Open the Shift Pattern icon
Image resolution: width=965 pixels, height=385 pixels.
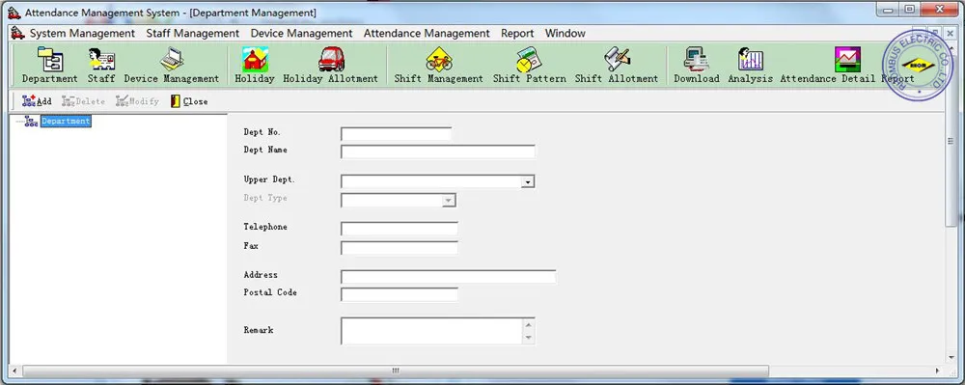click(529, 60)
